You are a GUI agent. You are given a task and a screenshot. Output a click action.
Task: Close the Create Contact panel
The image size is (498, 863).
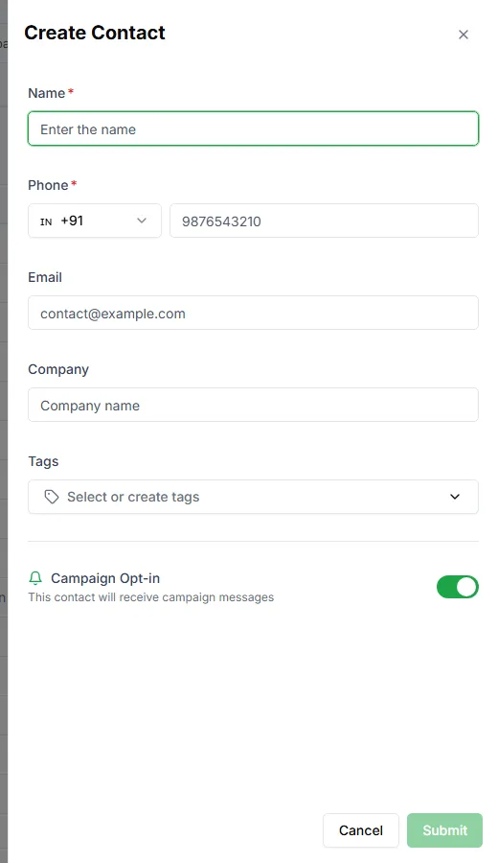(x=464, y=35)
